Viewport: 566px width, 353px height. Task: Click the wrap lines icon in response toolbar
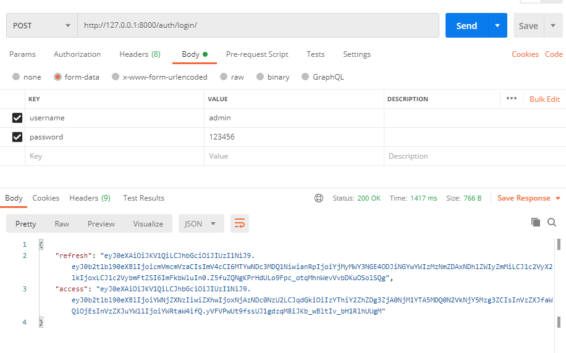(240, 223)
